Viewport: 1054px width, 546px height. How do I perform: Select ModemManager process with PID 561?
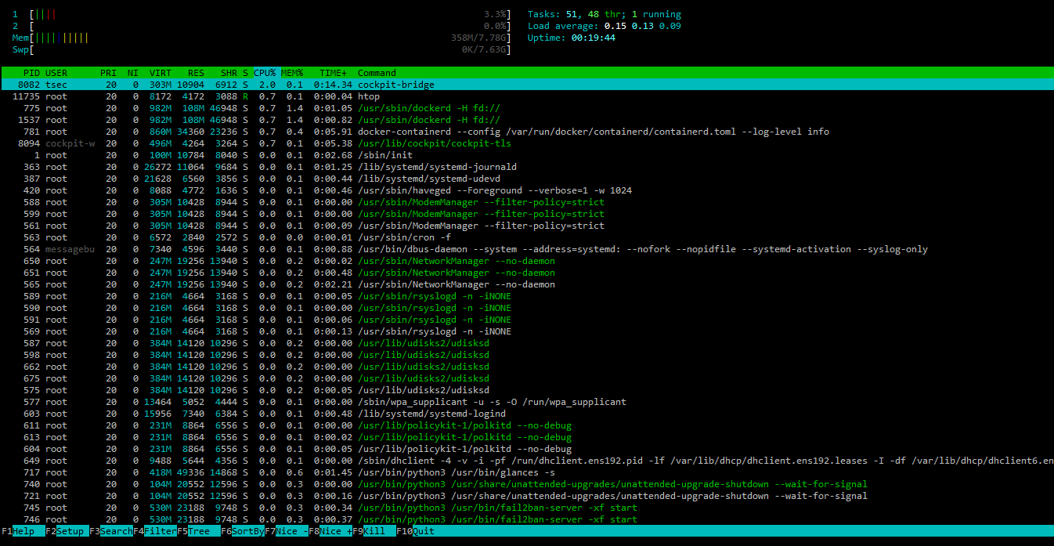click(x=527, y=226)
